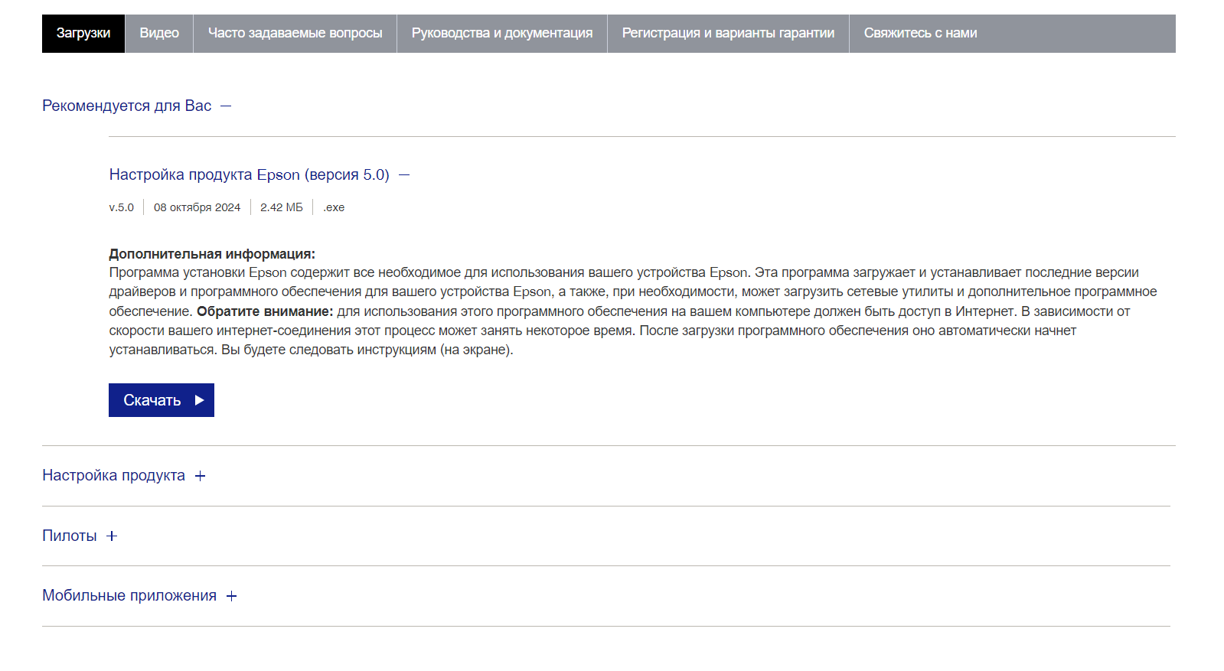The height and width of the screenshot is (671, 1224).
Task: Open the Свяжитесь с нами tab
Action: click(x=920, y=34)
